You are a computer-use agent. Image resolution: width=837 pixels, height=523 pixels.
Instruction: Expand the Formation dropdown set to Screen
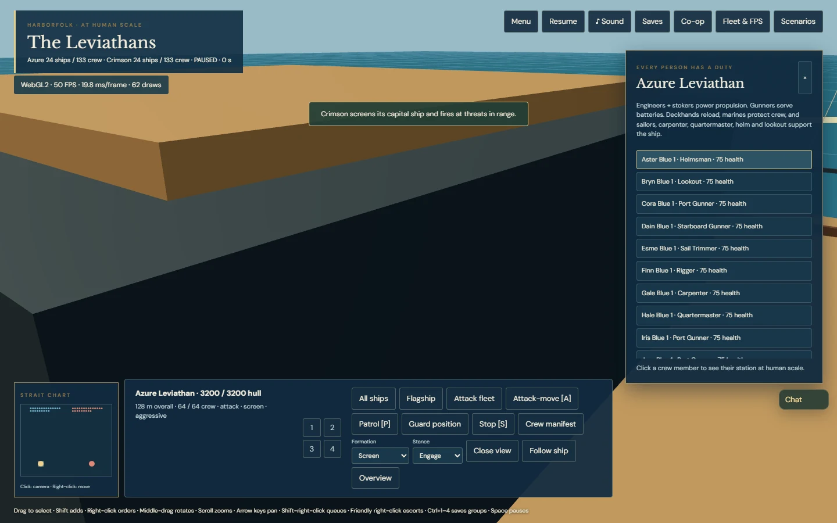click(x=380, y=456)
